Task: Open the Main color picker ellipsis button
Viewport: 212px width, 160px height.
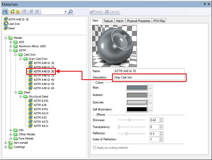Action: click(150, 88)
